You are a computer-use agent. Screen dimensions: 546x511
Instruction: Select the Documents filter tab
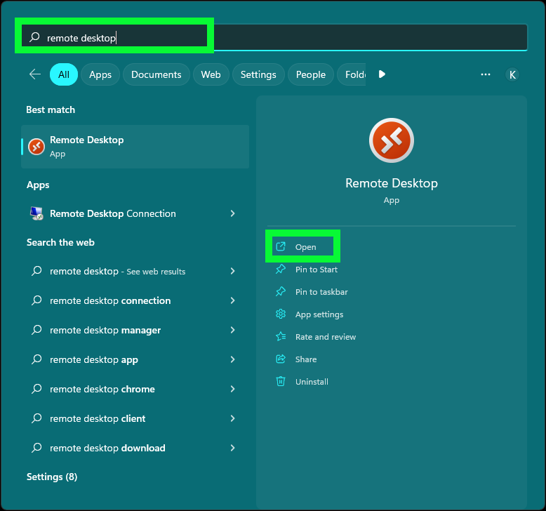156,74
